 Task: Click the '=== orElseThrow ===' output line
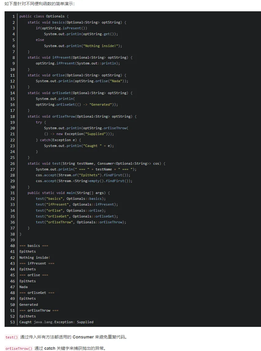pos(39,310)
